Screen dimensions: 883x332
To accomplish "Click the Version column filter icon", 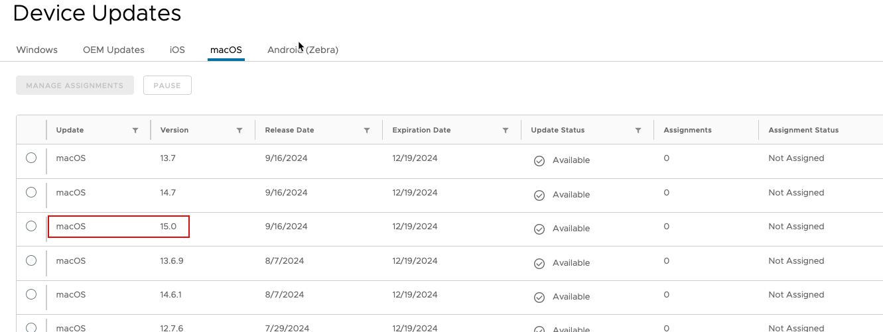I will pyautogui.click(x=239, y=131).
